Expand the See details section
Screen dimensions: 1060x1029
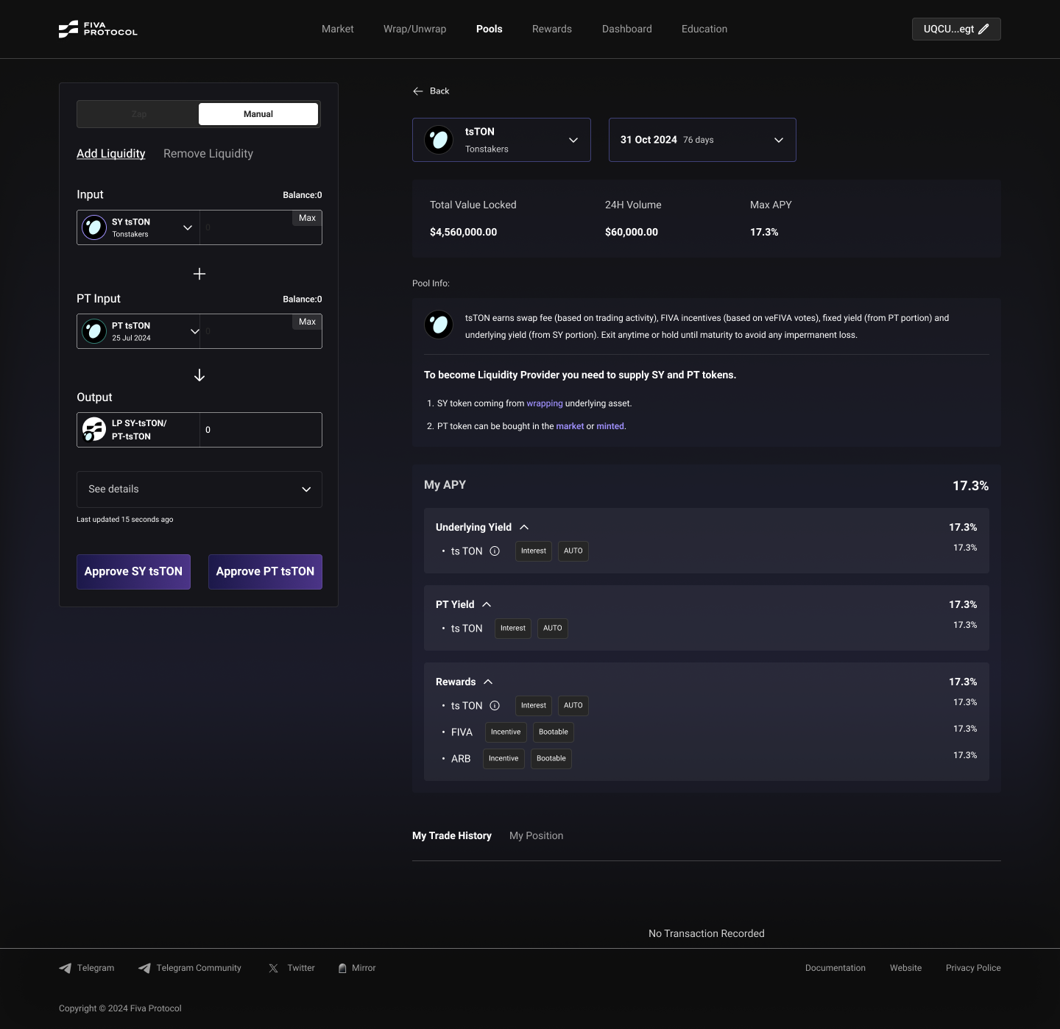[199, 489]
